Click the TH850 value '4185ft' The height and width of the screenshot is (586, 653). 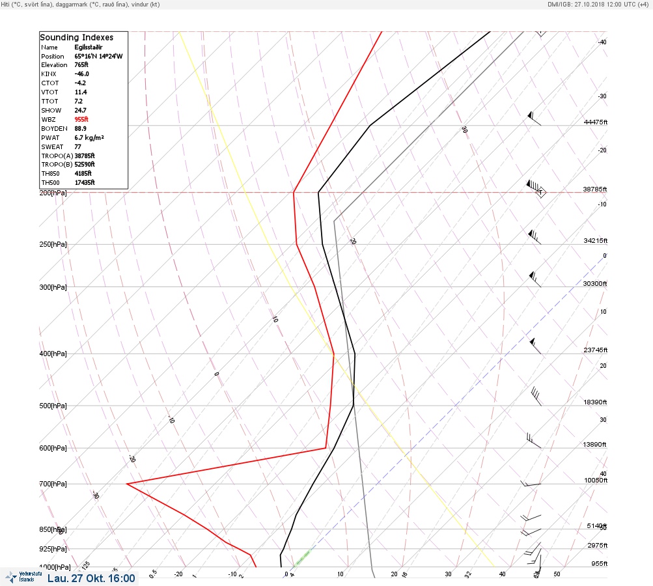pyautogui.click(x=83, y=173)
